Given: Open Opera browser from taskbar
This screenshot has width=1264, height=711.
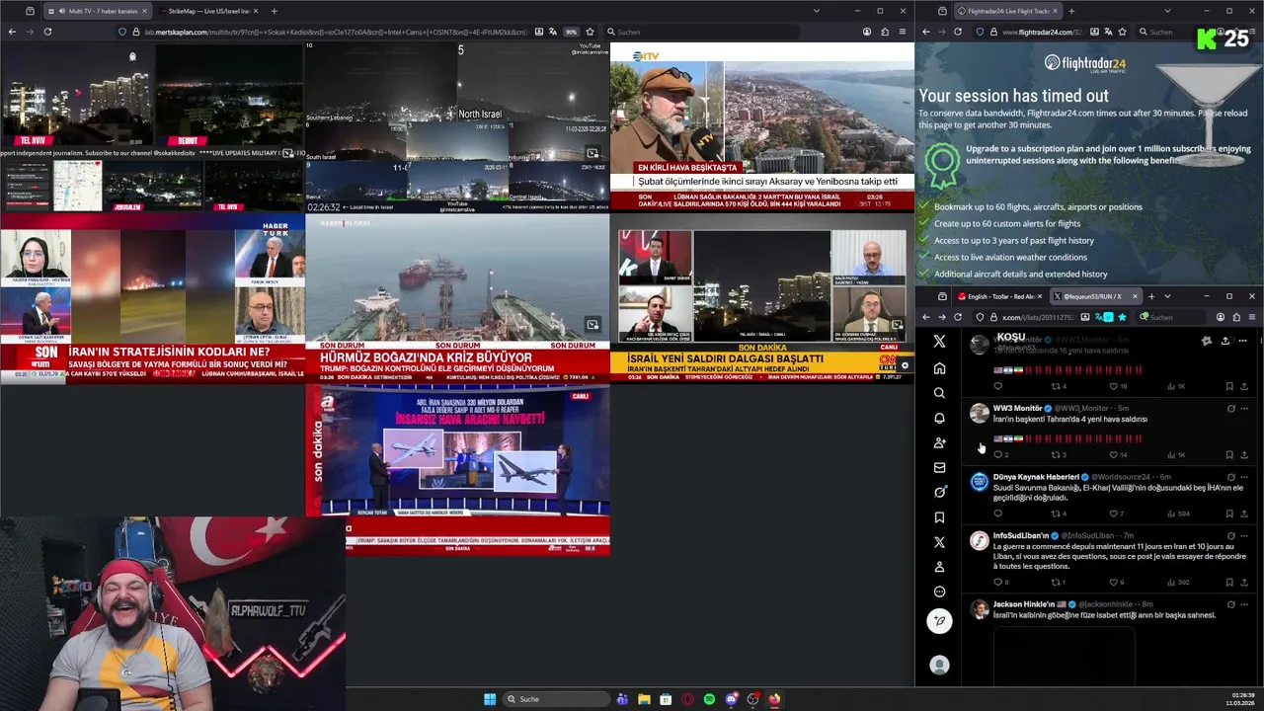Looking at the screenshot, I should (687, 699).
